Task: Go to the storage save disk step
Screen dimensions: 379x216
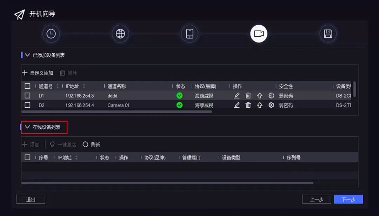Action: click(x=328, y=34)
